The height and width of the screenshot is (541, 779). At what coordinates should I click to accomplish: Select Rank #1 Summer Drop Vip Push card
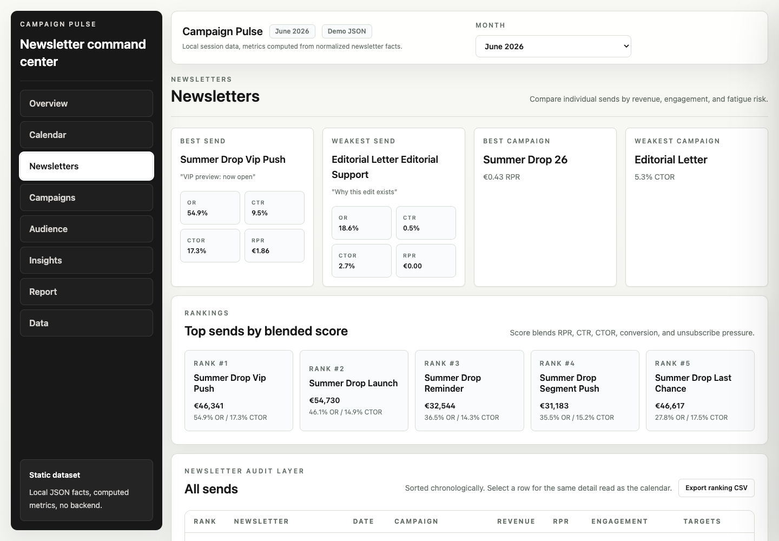239,391
